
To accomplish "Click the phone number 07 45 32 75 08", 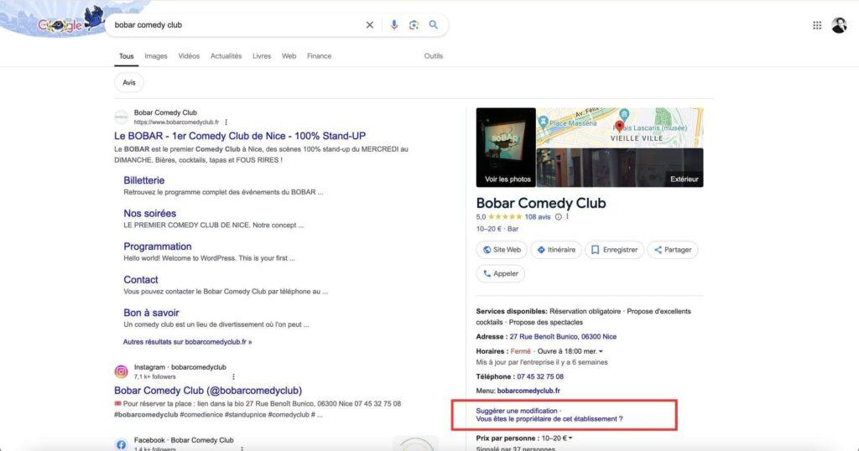I will (x=540, y=376).
